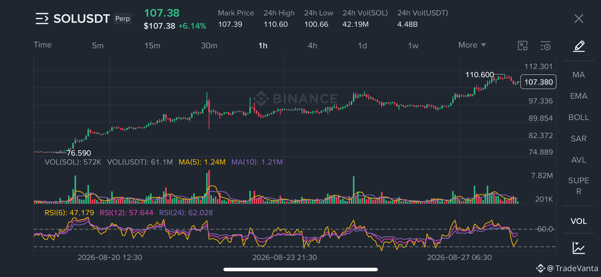This screenshot has width=601, height=277.
Task: Tap the VOL sub-indicator button
Action: 579,221
